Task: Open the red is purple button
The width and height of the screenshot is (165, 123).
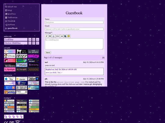Action: [x=34, y=51]
